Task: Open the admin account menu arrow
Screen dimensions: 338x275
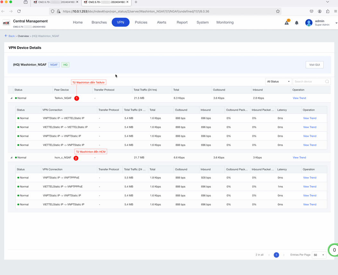Action: pyautogui.click(x=336, y=23)
